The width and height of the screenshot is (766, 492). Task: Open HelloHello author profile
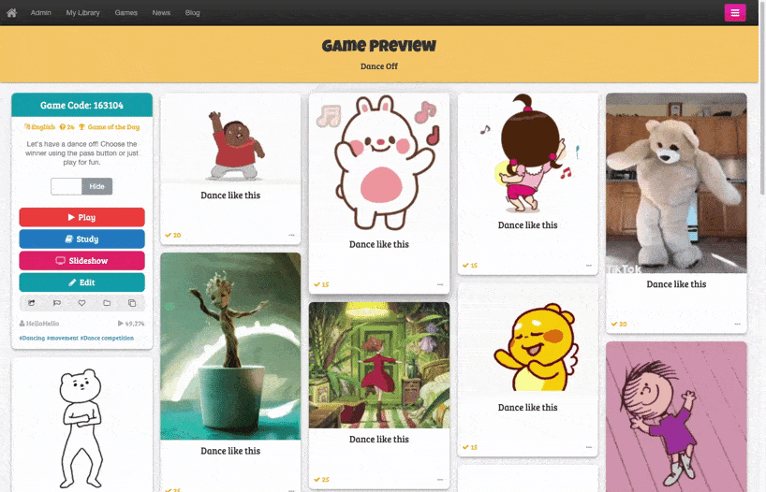coord(39,323)
